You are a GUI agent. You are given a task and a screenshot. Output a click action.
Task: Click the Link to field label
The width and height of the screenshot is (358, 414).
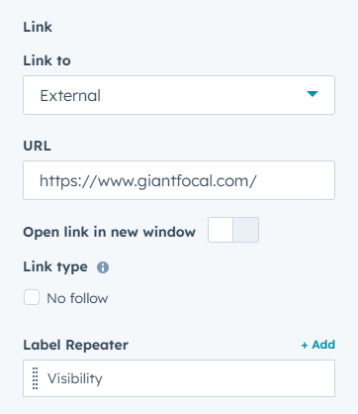point(46,60)
